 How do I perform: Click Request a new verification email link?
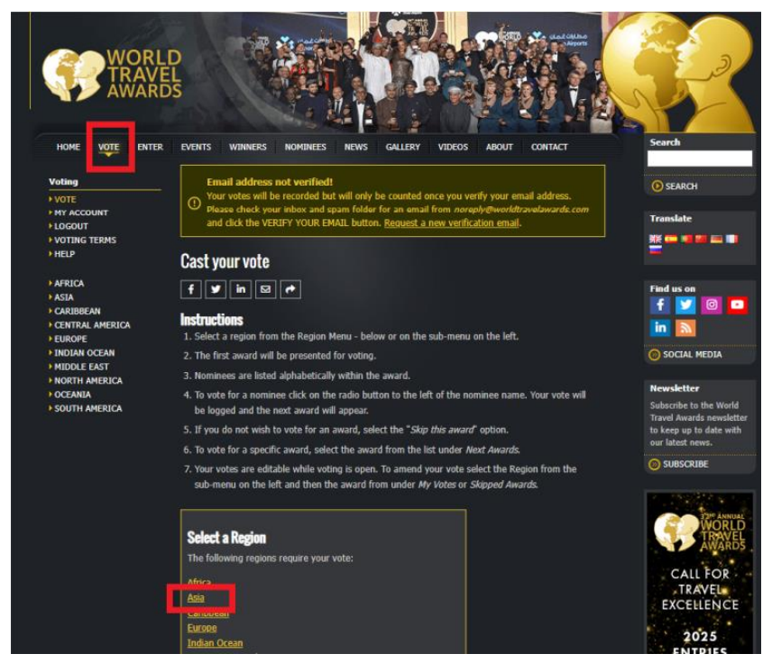click(x=452, y=223)
